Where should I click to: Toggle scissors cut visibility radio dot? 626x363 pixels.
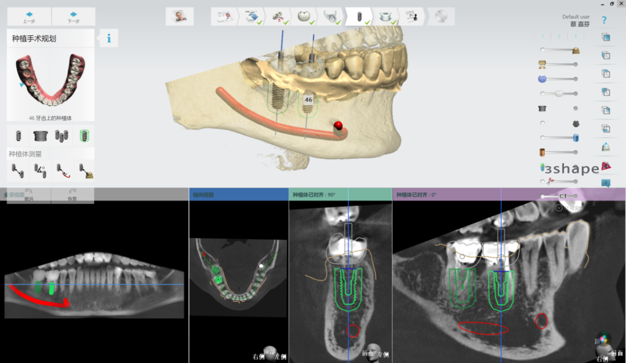coord(543,182)
